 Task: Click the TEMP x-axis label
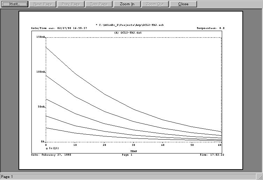tap(133, 152)
